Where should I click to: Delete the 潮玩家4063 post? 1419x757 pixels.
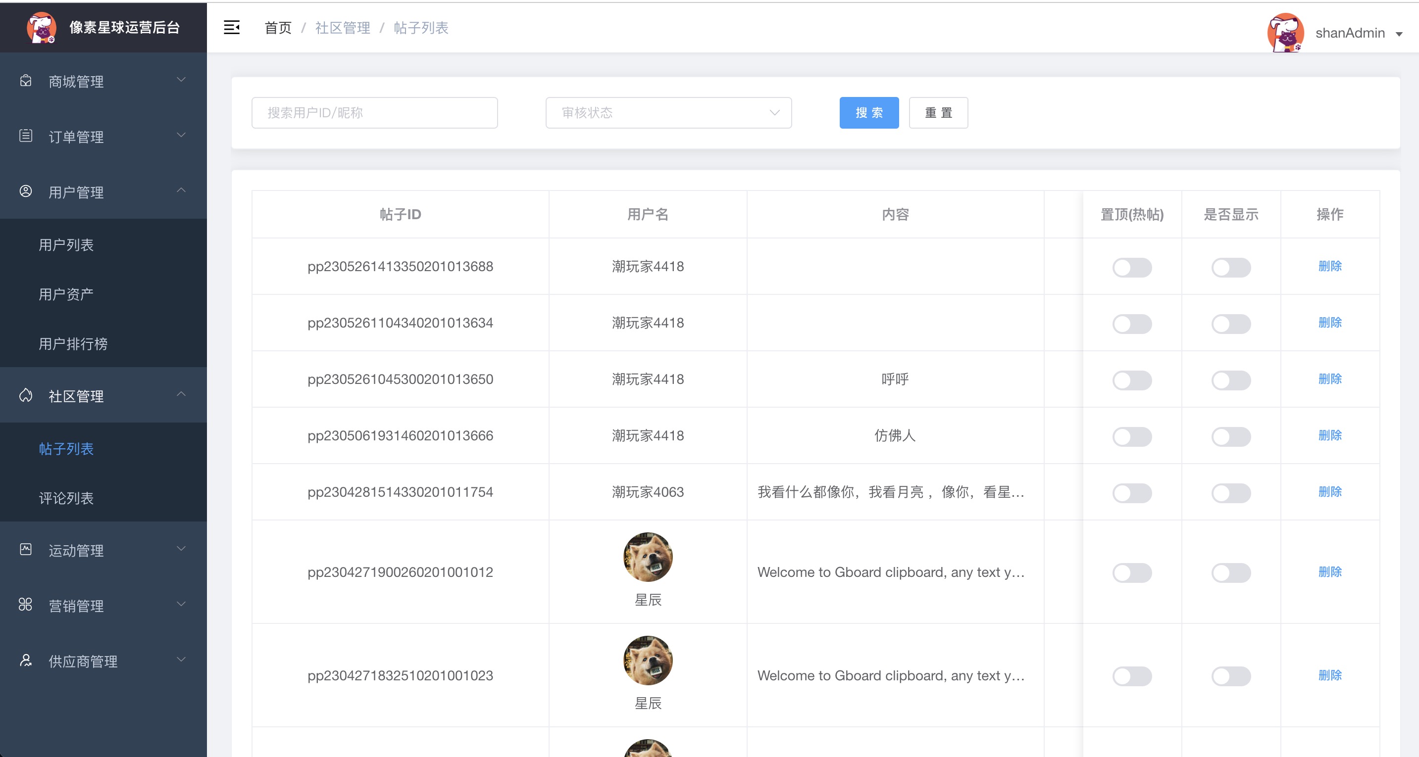[1330, 492]
